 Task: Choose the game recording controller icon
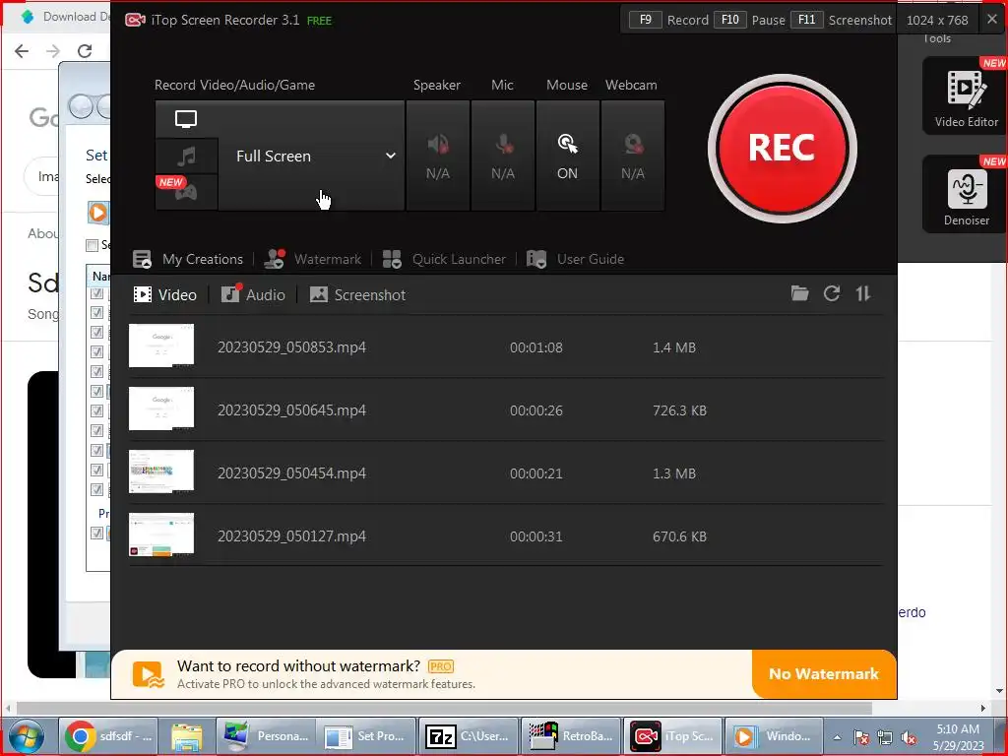(x=186, y=192)
